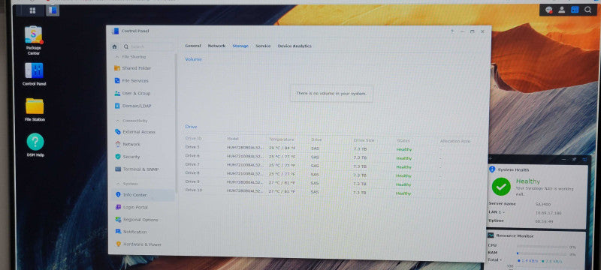Image resolution: width=601 pixels, height=270 pixels.
Task: Click the System Health info icon
Action: [492, 169]
